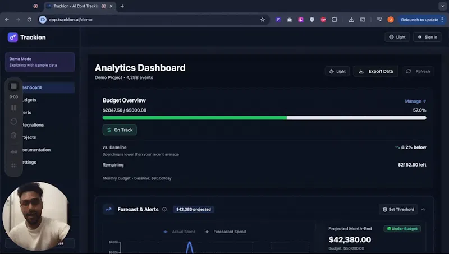This screenshot has height=254, width=449.
Task: Click the Demo Mode banner
Action: tap(40, 62)
